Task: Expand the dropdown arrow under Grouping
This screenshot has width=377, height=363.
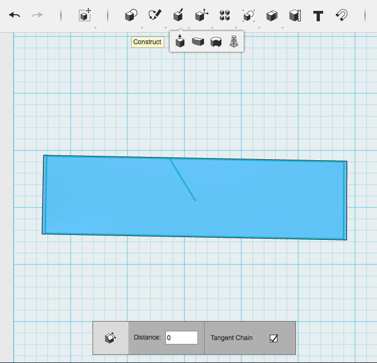Action: (259, 28)
